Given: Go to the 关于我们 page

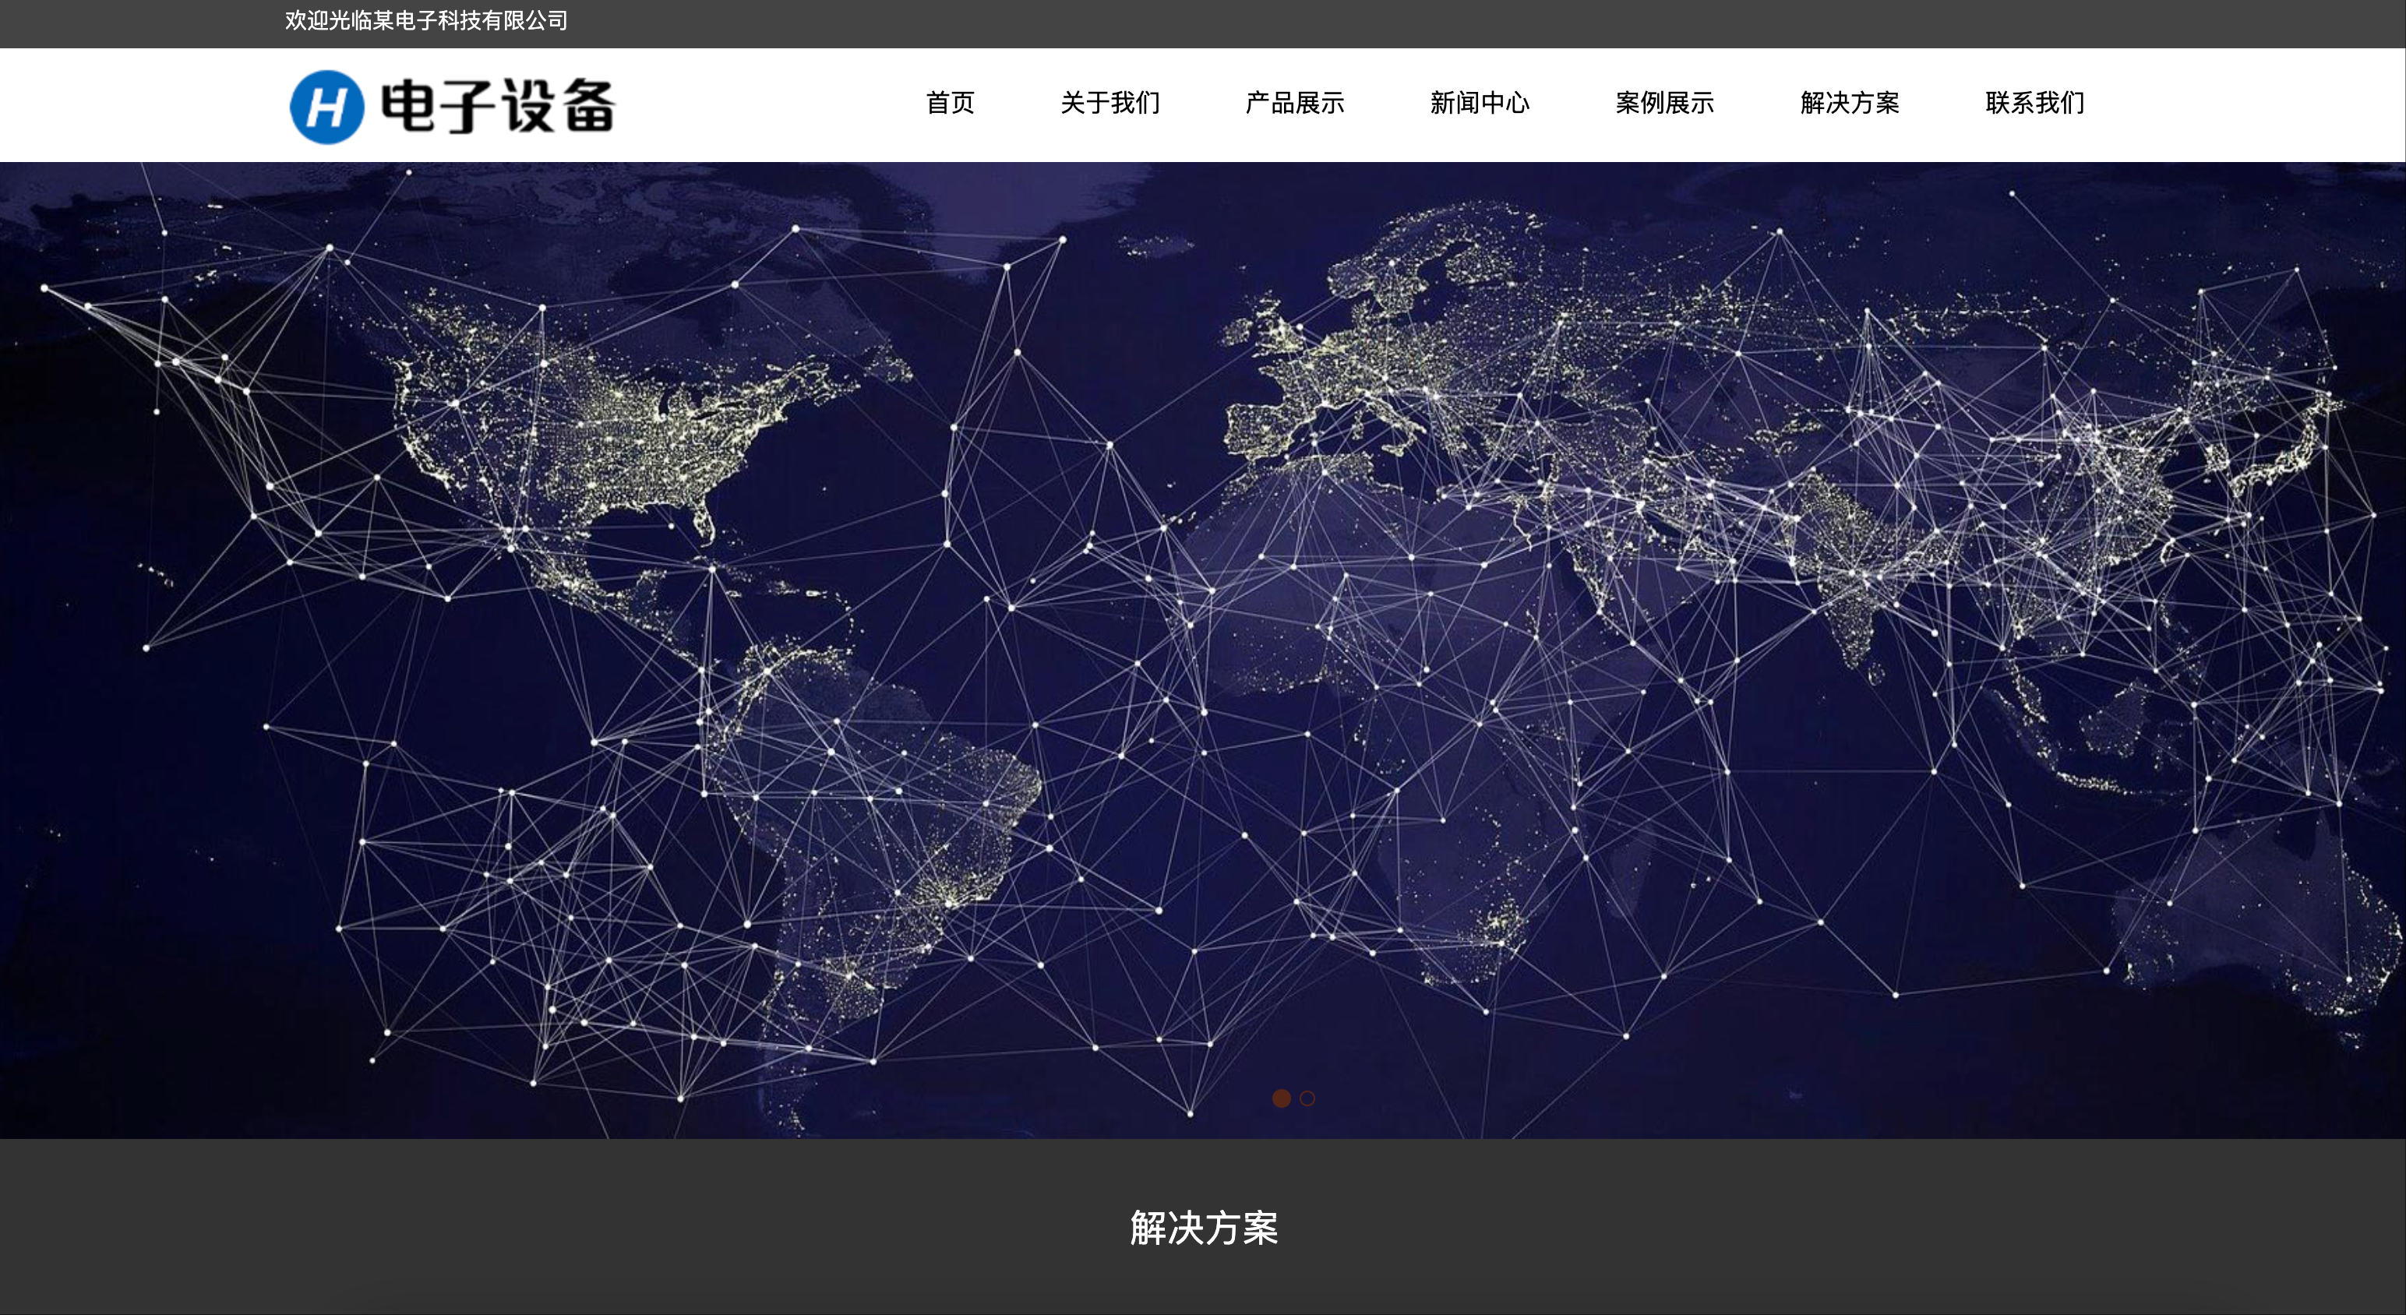Looking at the screenshot, I should (x=1110, y=103).
